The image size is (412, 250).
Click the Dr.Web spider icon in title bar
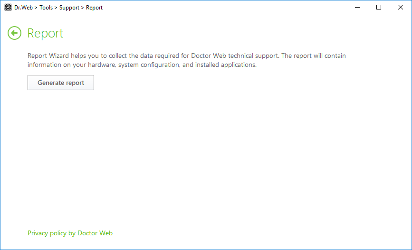point(8,7)
